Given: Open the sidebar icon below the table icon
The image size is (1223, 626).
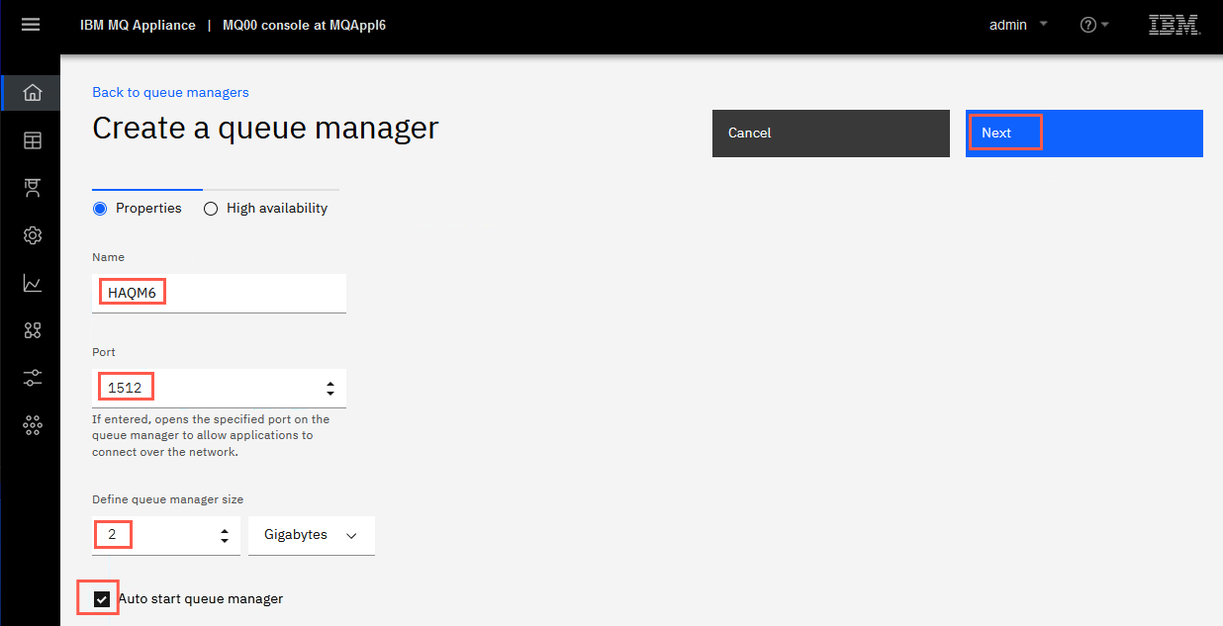Looking at the screenshot, I should (x=33, y=188).
